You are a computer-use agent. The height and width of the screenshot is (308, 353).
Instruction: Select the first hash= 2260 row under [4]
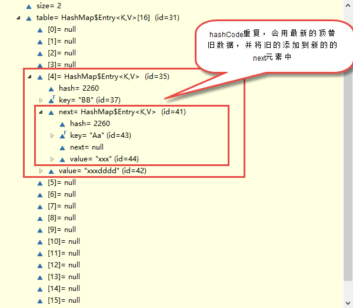[79, 88]
